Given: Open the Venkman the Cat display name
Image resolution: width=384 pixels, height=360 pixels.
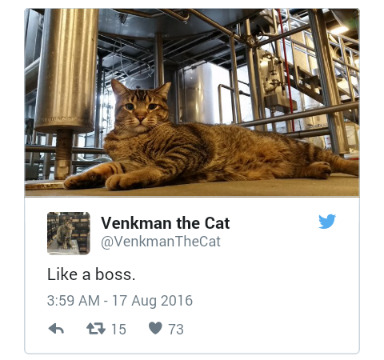Looking at the screenshot, I should 166,223.
